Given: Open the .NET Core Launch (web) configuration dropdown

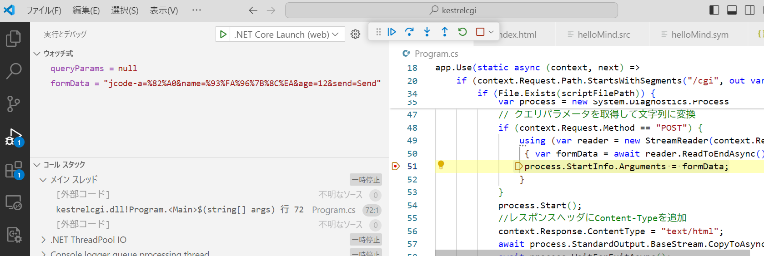Looking at the screenshot, I should [x=287, y=34].
